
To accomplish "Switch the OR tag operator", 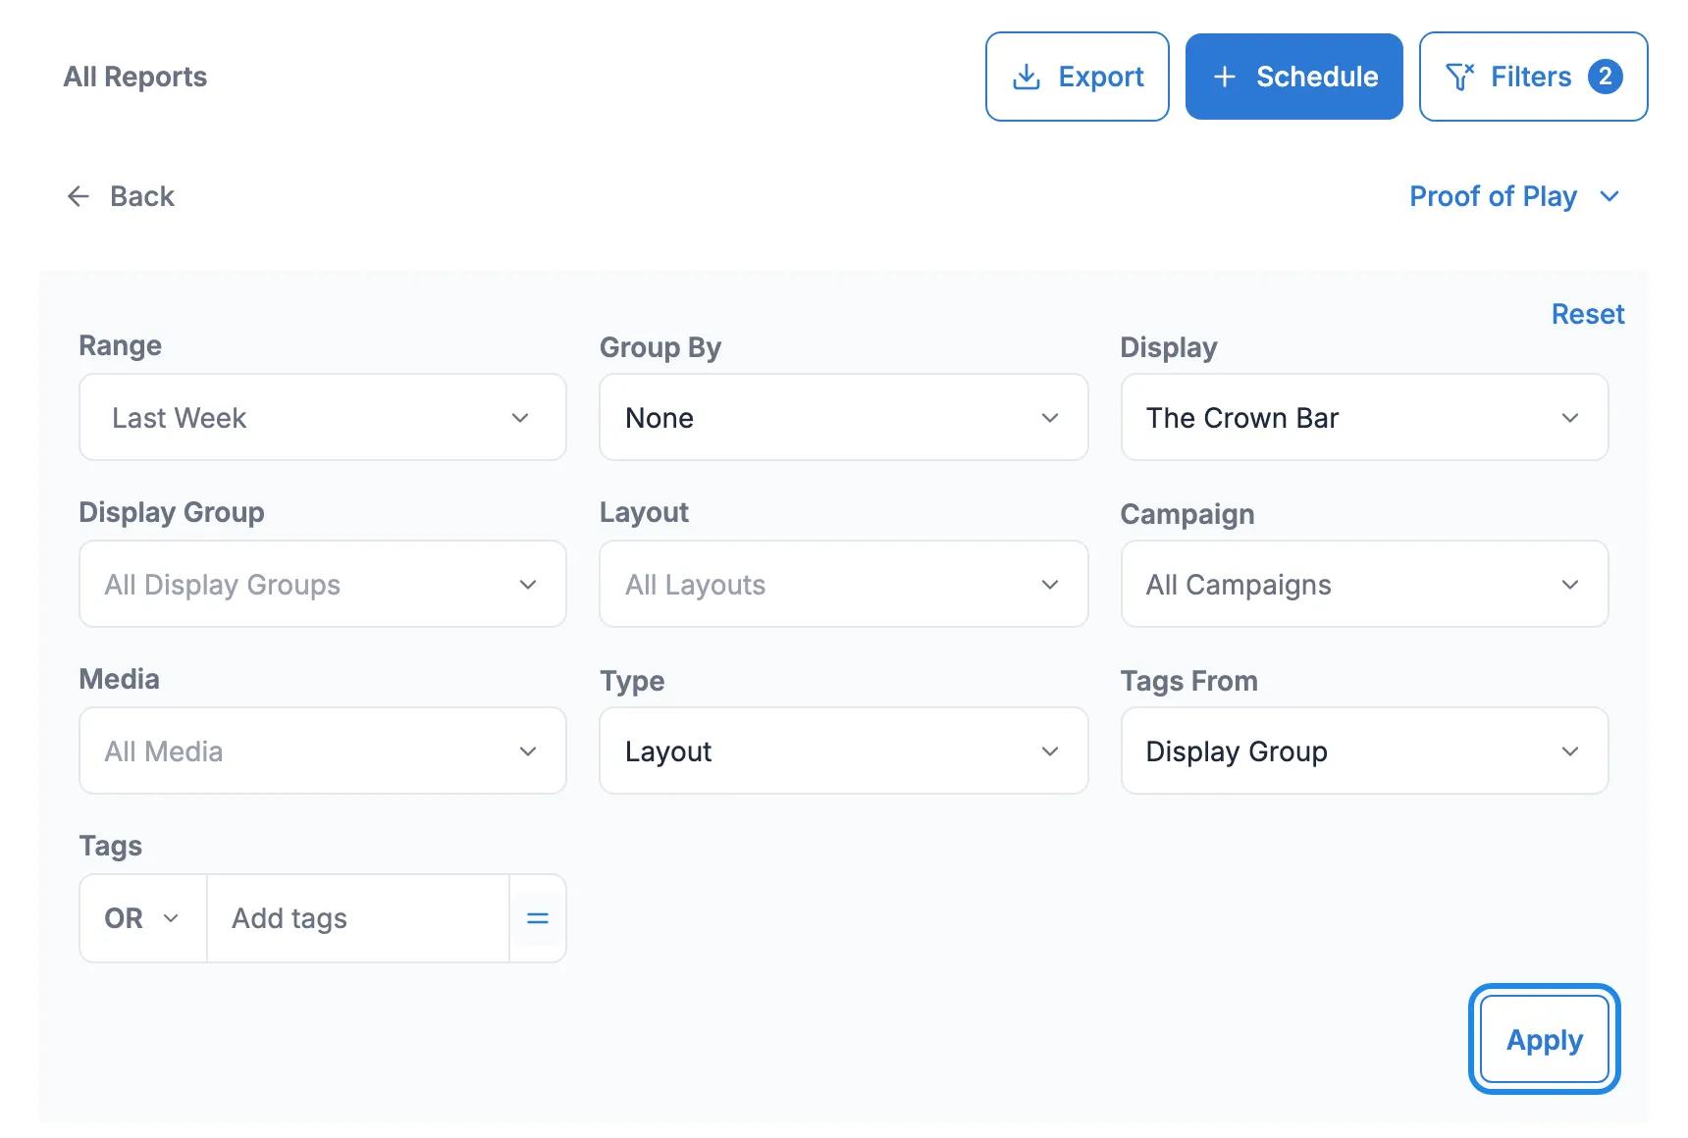I will [x=142, y=918].
